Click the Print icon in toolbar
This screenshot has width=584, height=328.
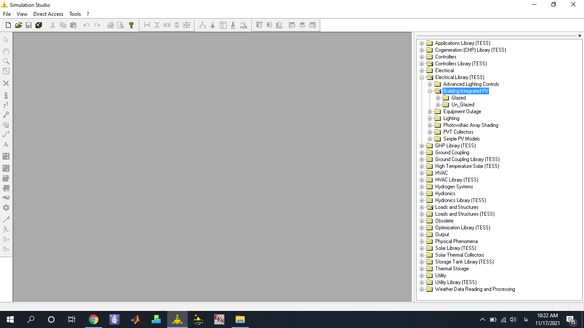coord(111,25)
